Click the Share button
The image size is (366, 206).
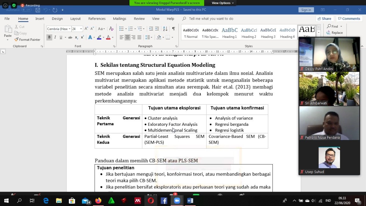(x=324, y=19)
